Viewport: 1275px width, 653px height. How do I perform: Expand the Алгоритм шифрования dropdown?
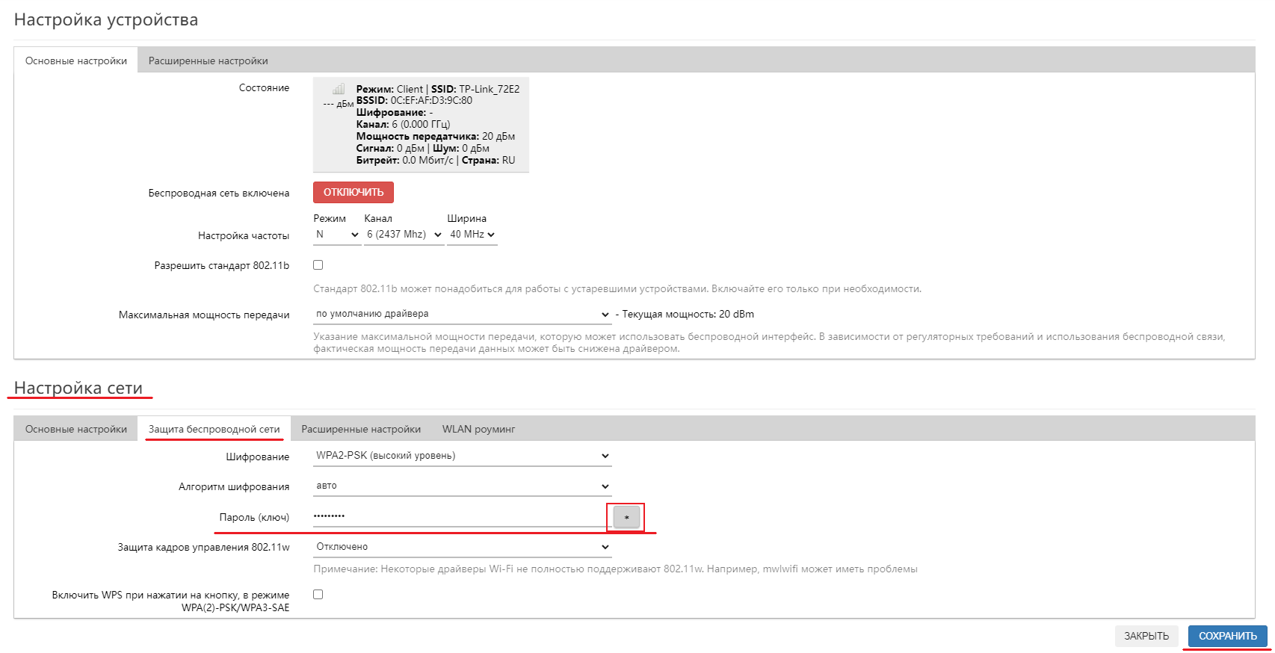pos(462,486)
